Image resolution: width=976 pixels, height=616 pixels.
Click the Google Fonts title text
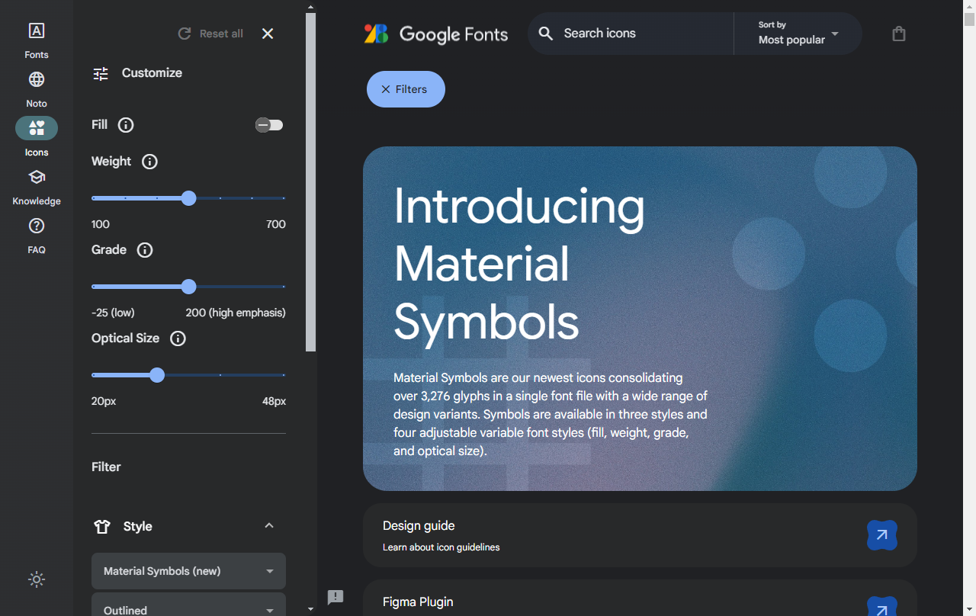pyautogui.click(x=454, y=34)
